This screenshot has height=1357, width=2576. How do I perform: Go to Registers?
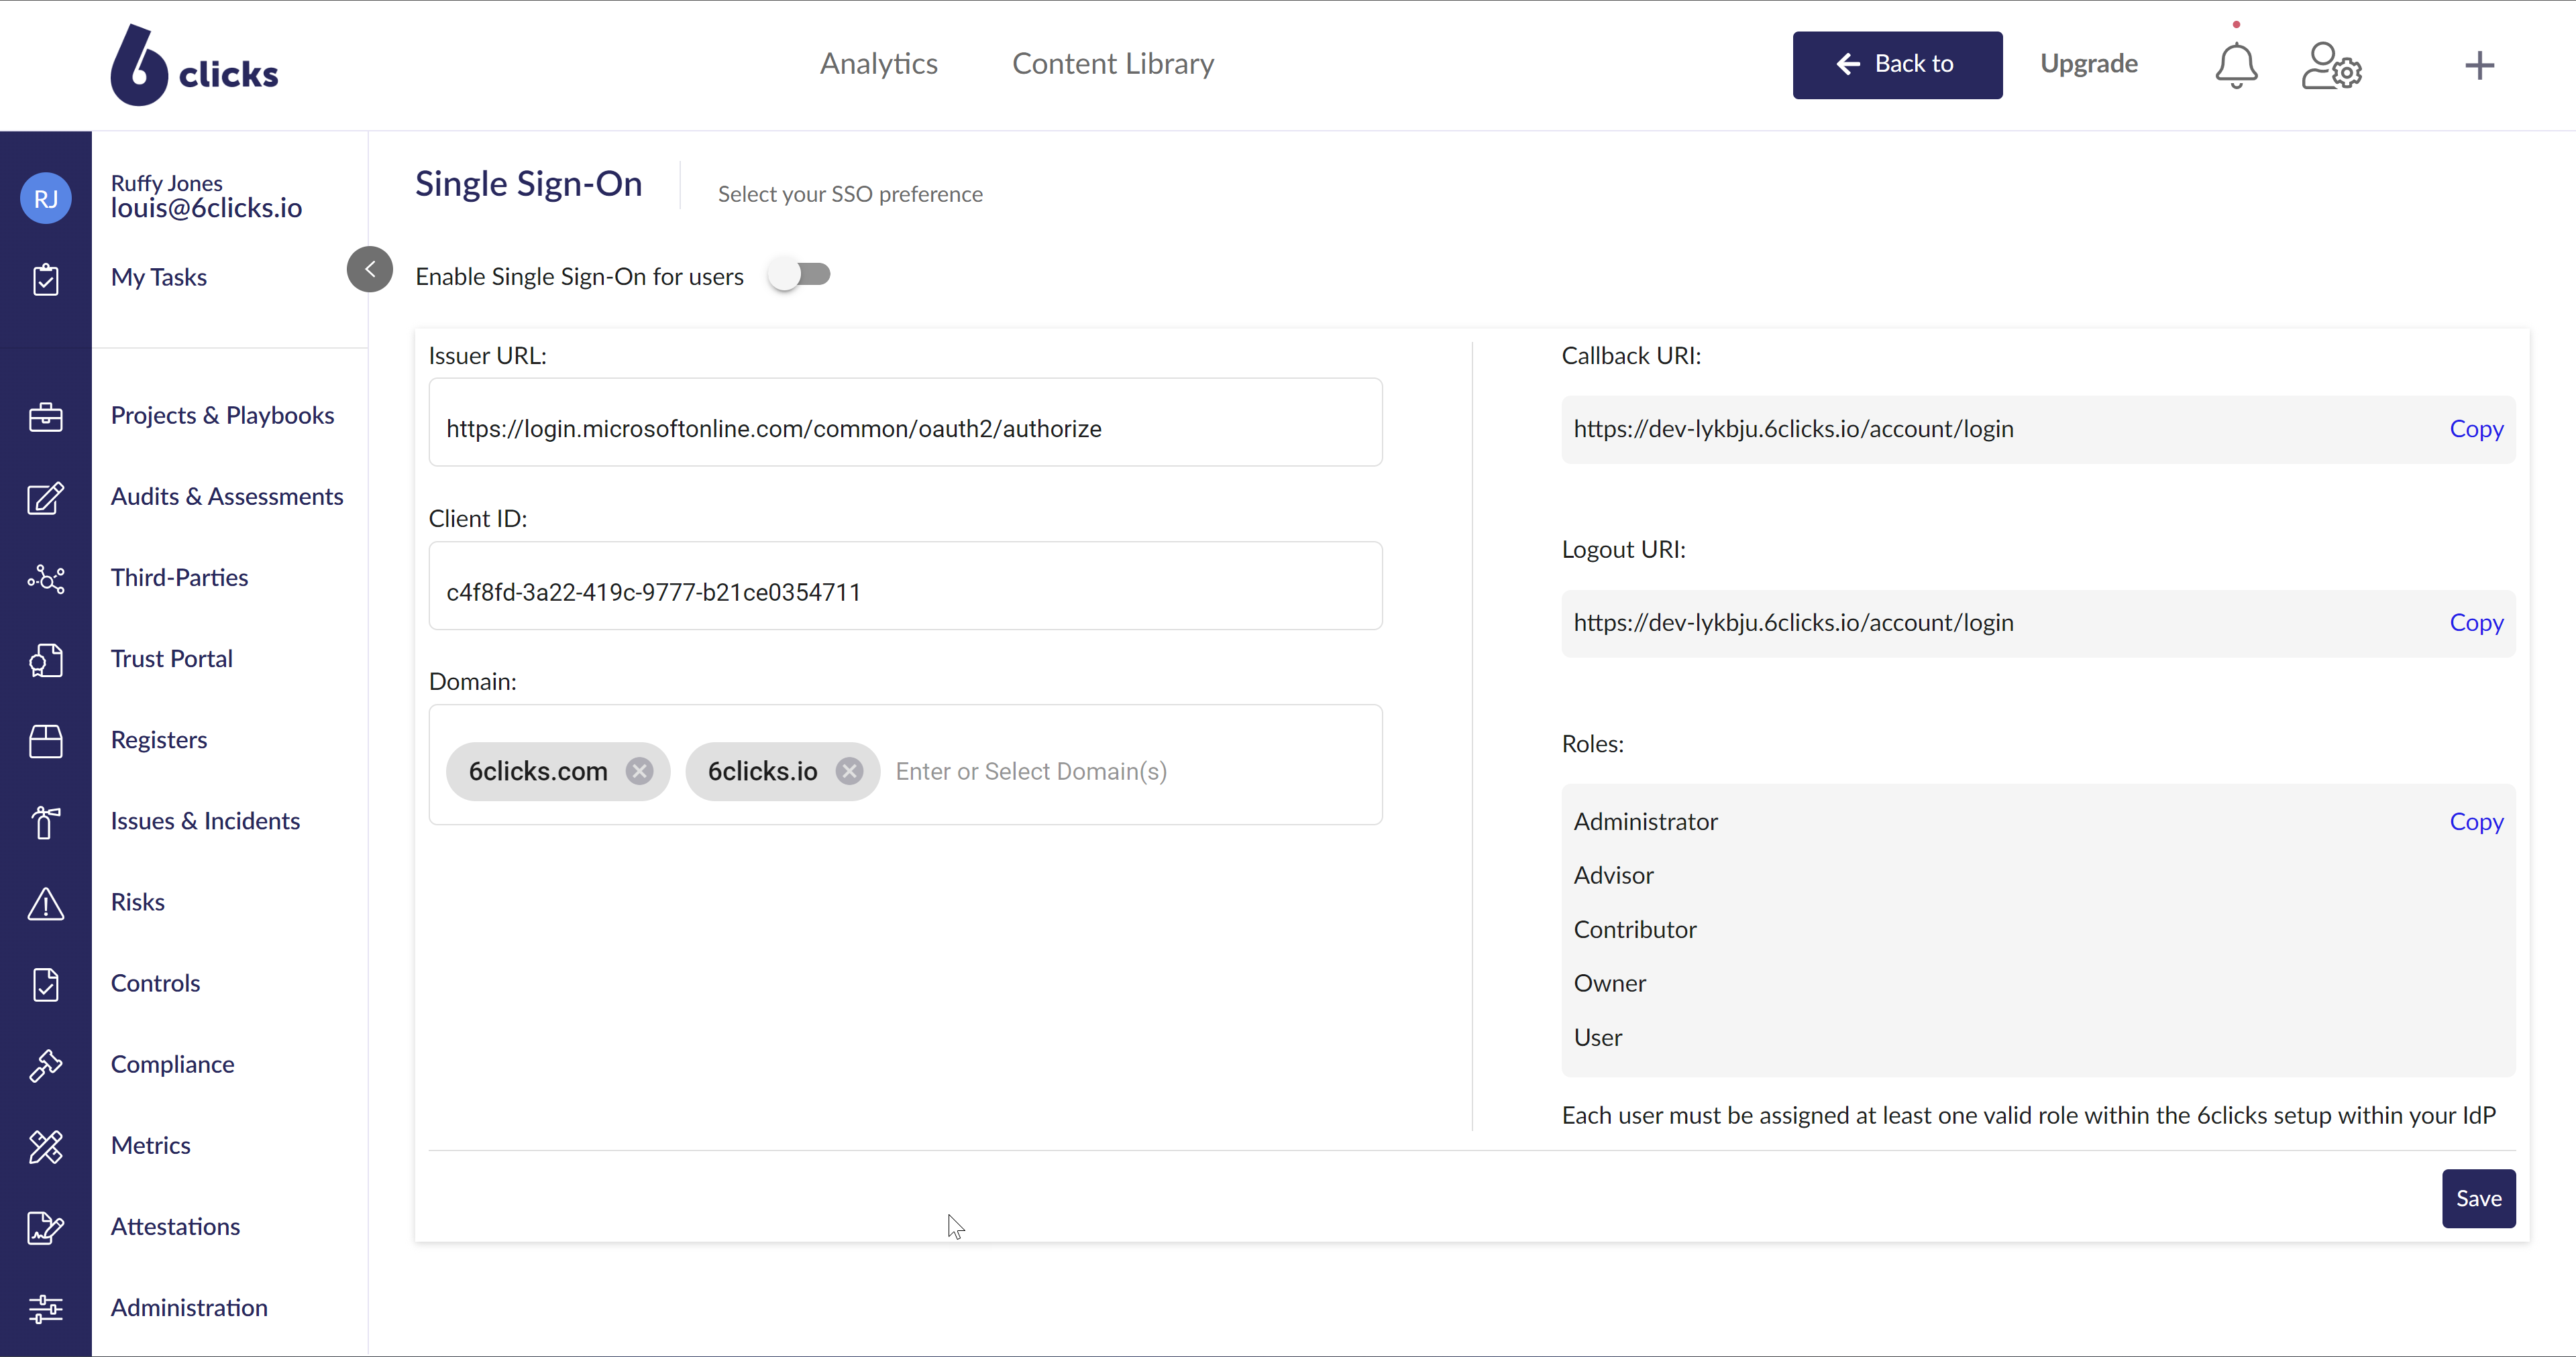point(159,740)
